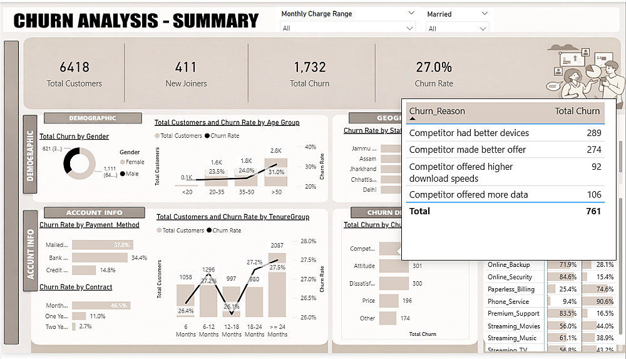Open the DEMOGRAPHIC vertical tab

(30, 155)
